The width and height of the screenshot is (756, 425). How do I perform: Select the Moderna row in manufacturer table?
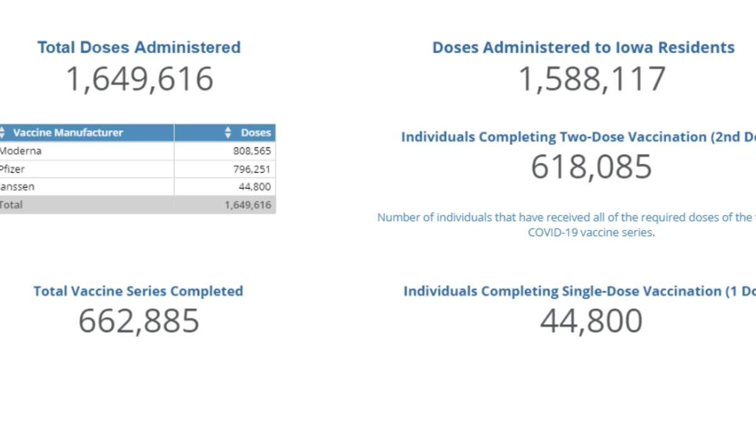21,151
